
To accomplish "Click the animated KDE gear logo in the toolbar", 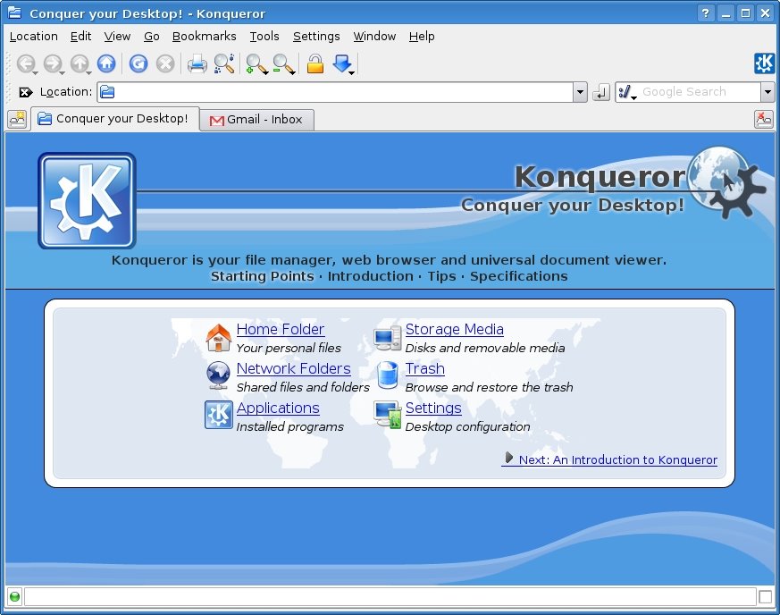I will pyautogui.click(x=764, y=63).
